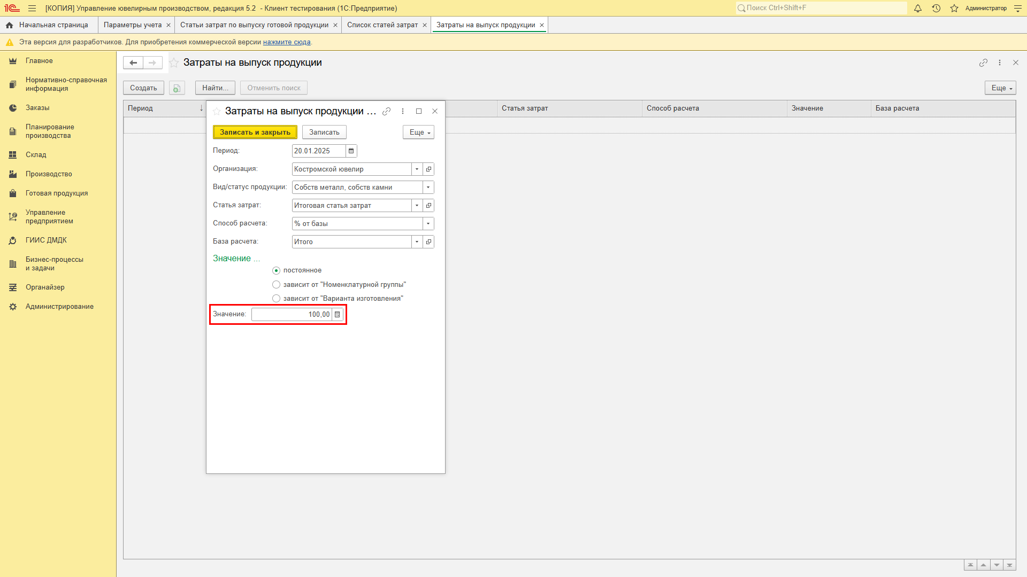Copy selected record icon beside Создать
Screen dimensions: 1027x577
point(177,88)
